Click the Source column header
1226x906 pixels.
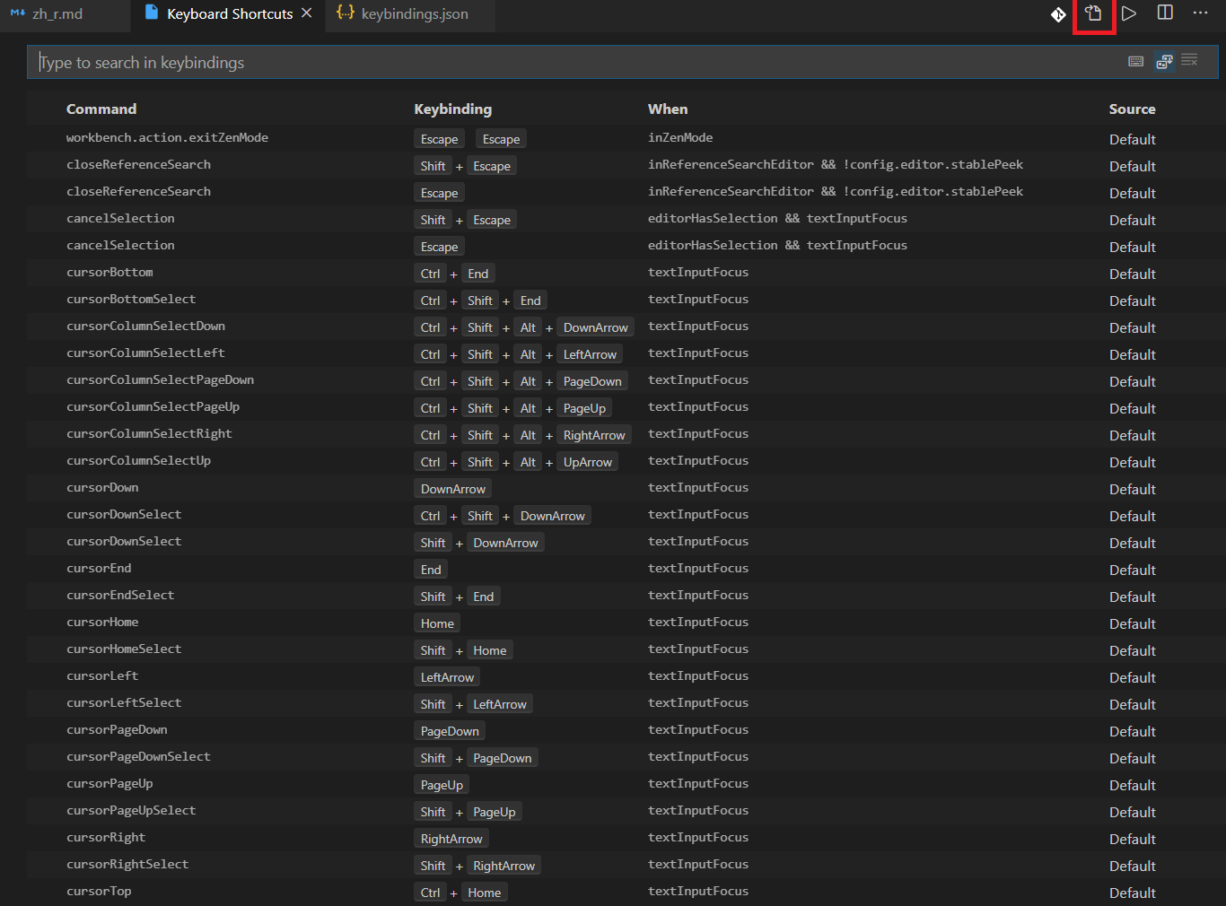[x=1132, y=109]
